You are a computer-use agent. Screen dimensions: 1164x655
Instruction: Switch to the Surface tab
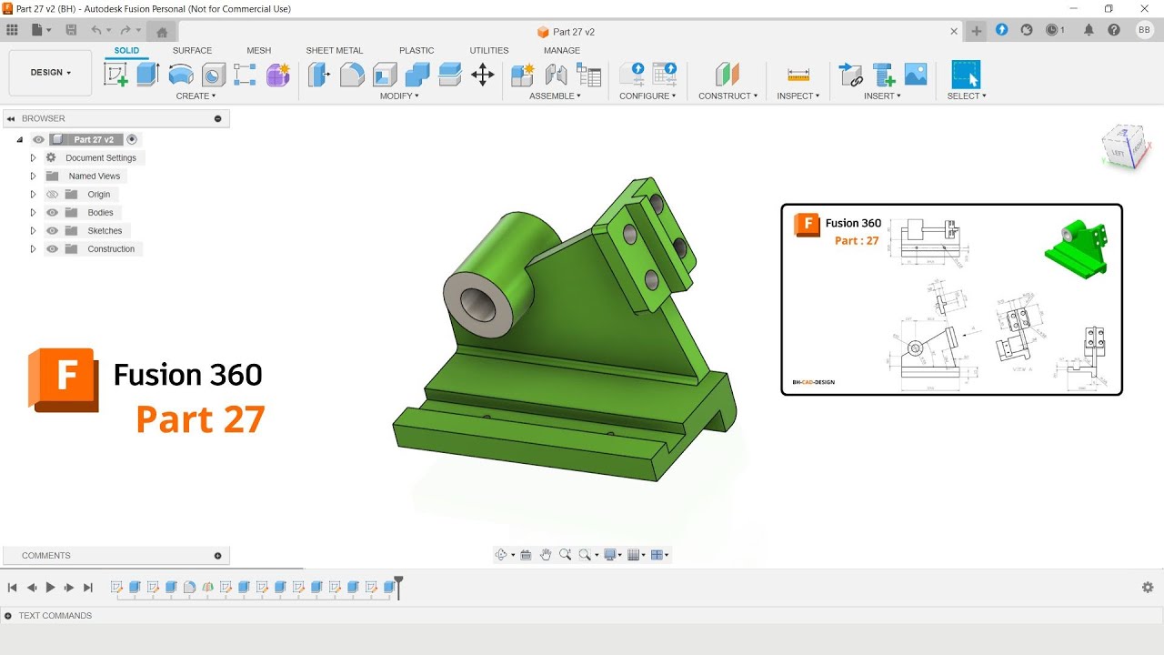pos(192,51)
